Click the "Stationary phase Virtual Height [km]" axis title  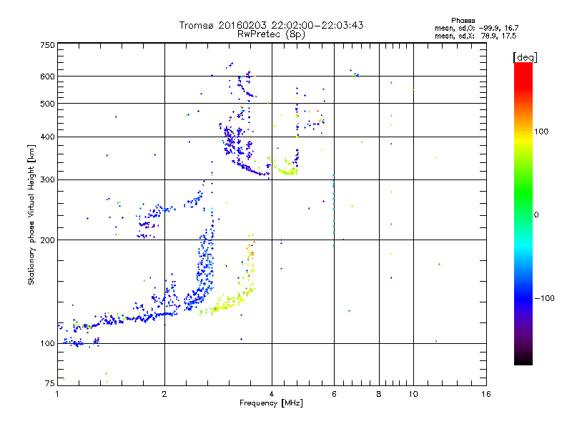31,214
